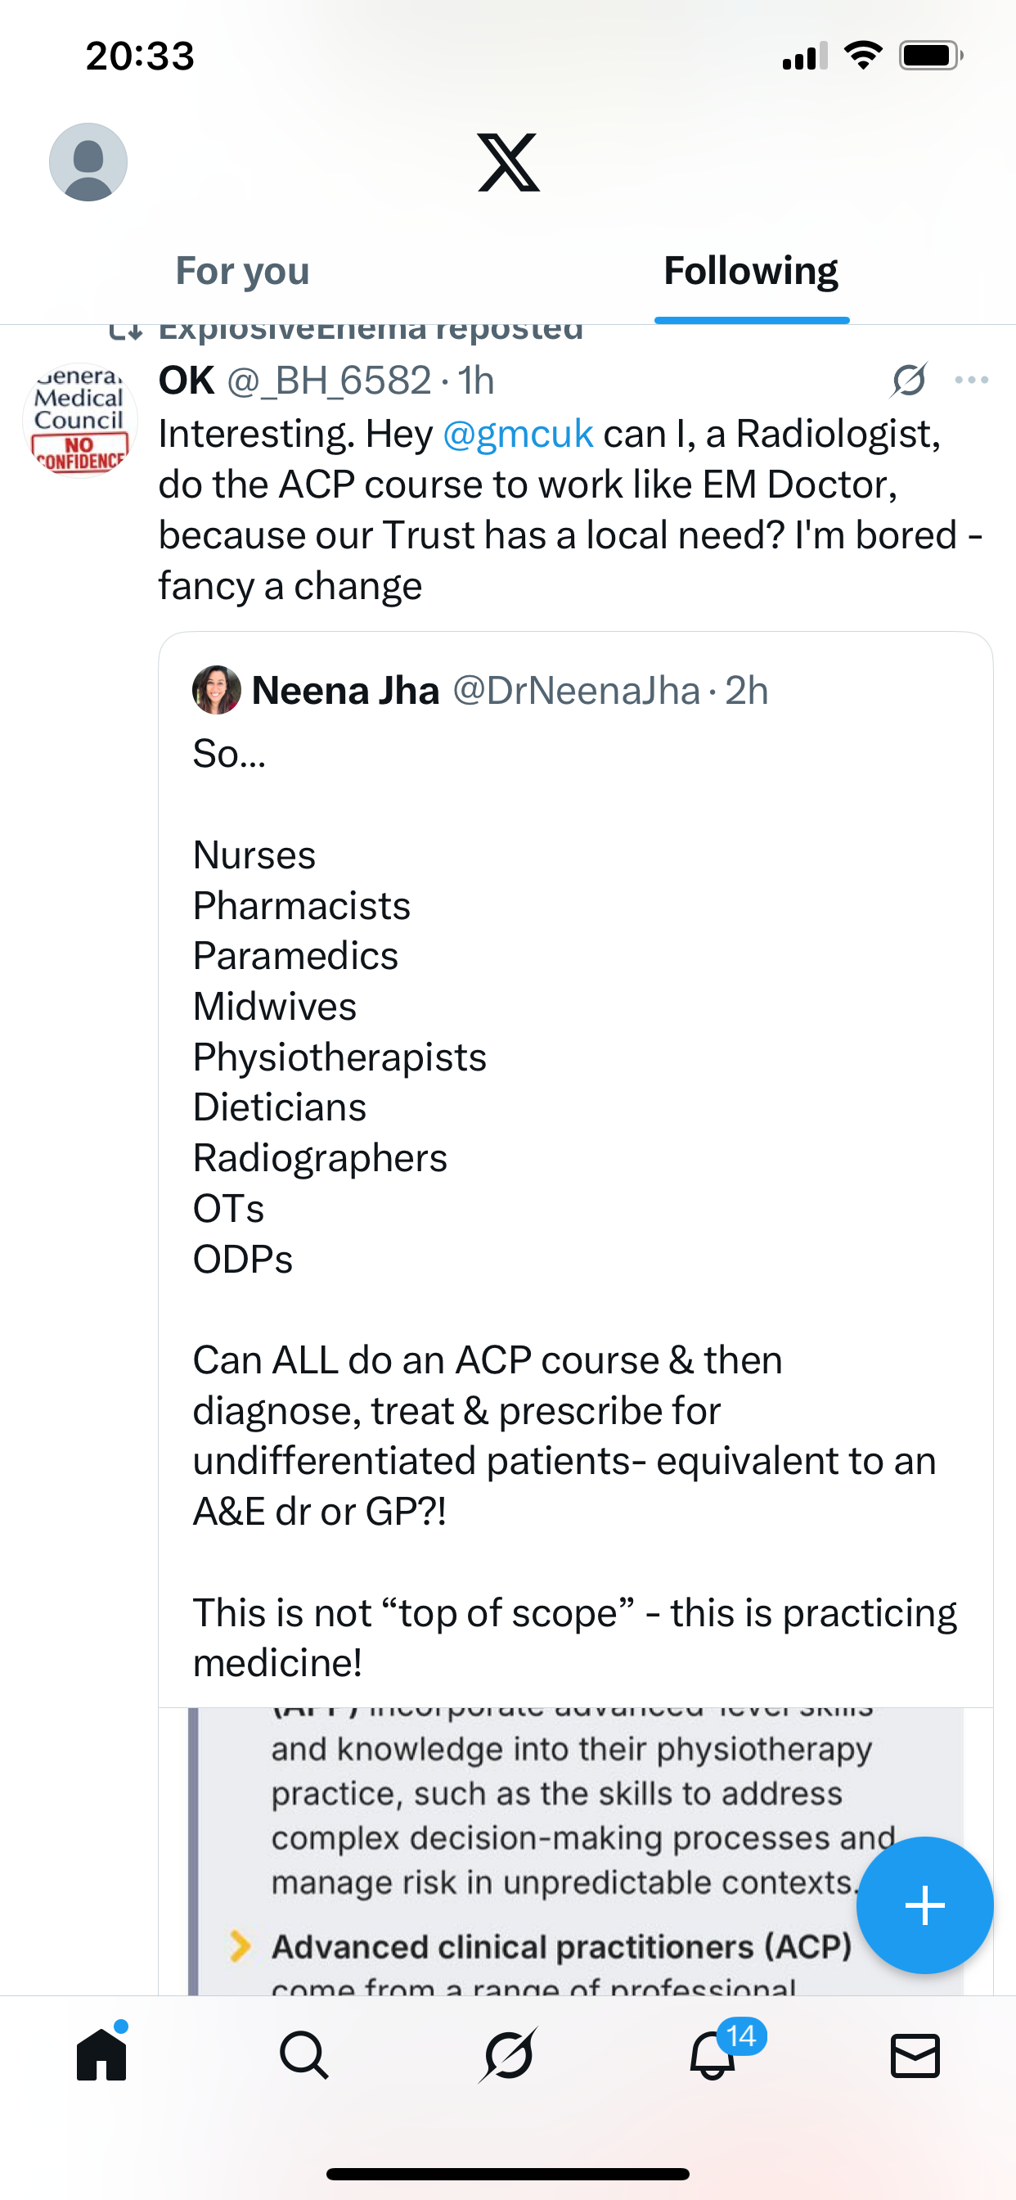The image size is (1016, 2200).
Task: Select the Following tab
Action: 750,271
